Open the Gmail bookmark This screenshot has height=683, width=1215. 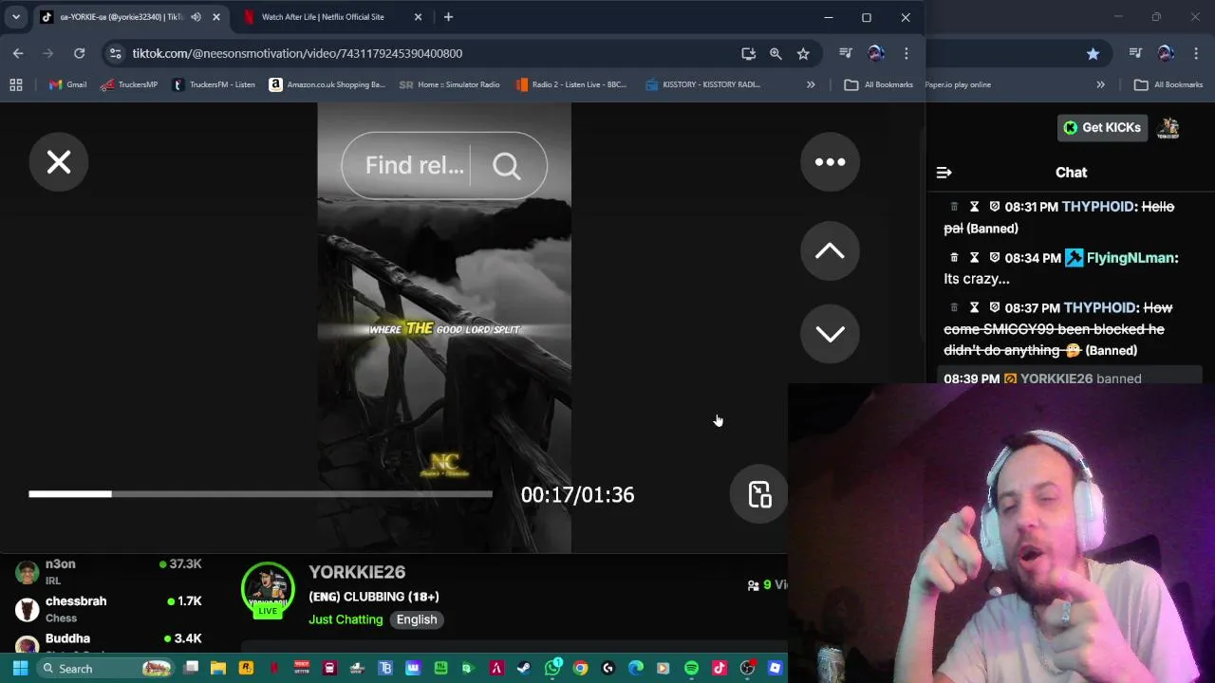(x=67, y=84)
